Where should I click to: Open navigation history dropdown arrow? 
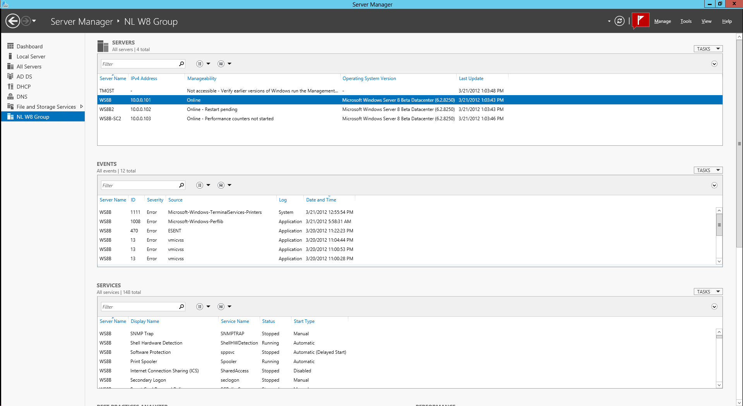[x=34, y=21]
